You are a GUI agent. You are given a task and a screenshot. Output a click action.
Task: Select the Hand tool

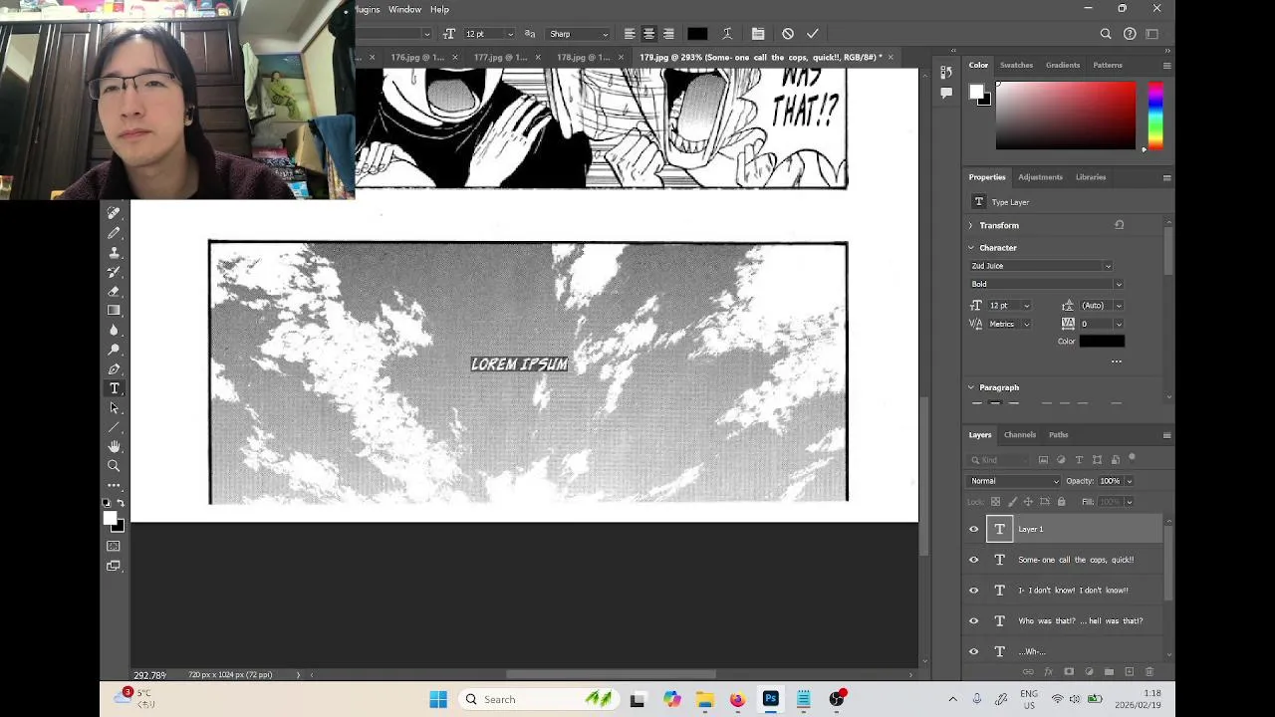point(114,446)
